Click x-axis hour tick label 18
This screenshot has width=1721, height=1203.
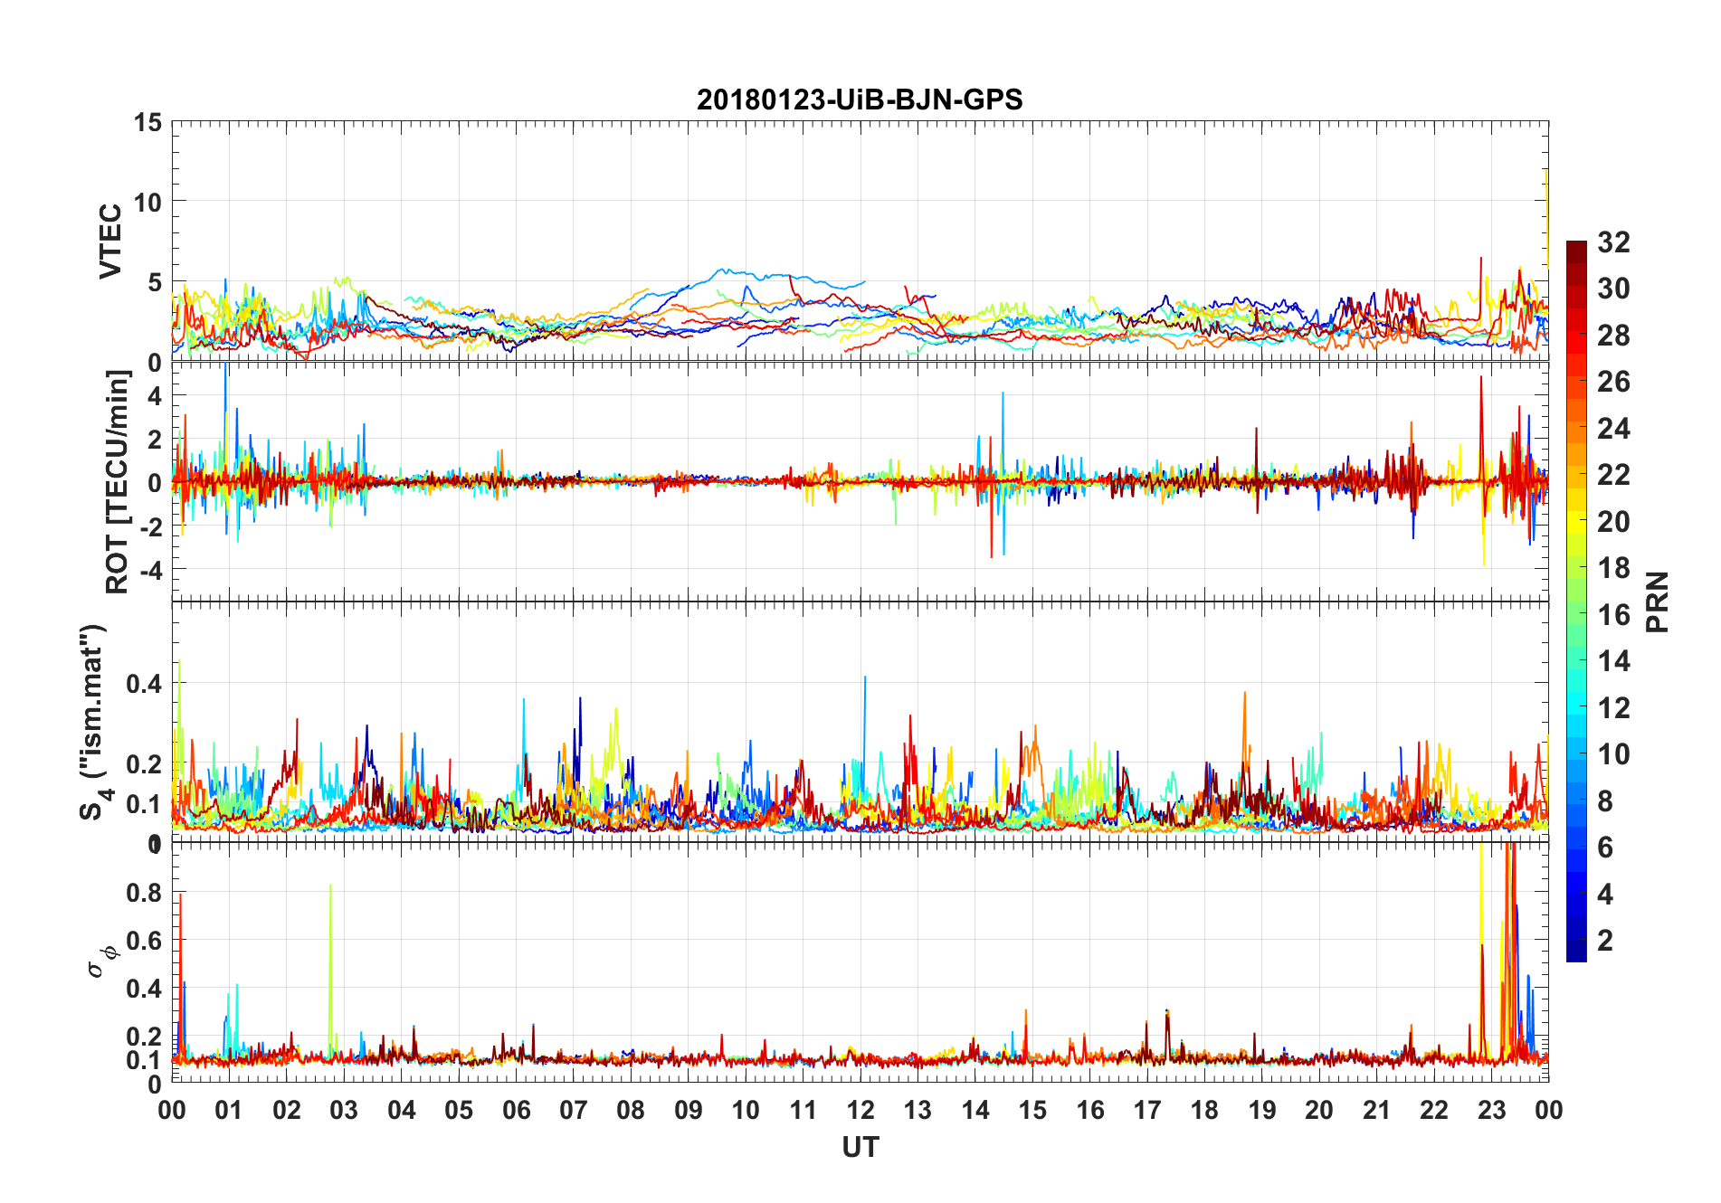1204,1110
